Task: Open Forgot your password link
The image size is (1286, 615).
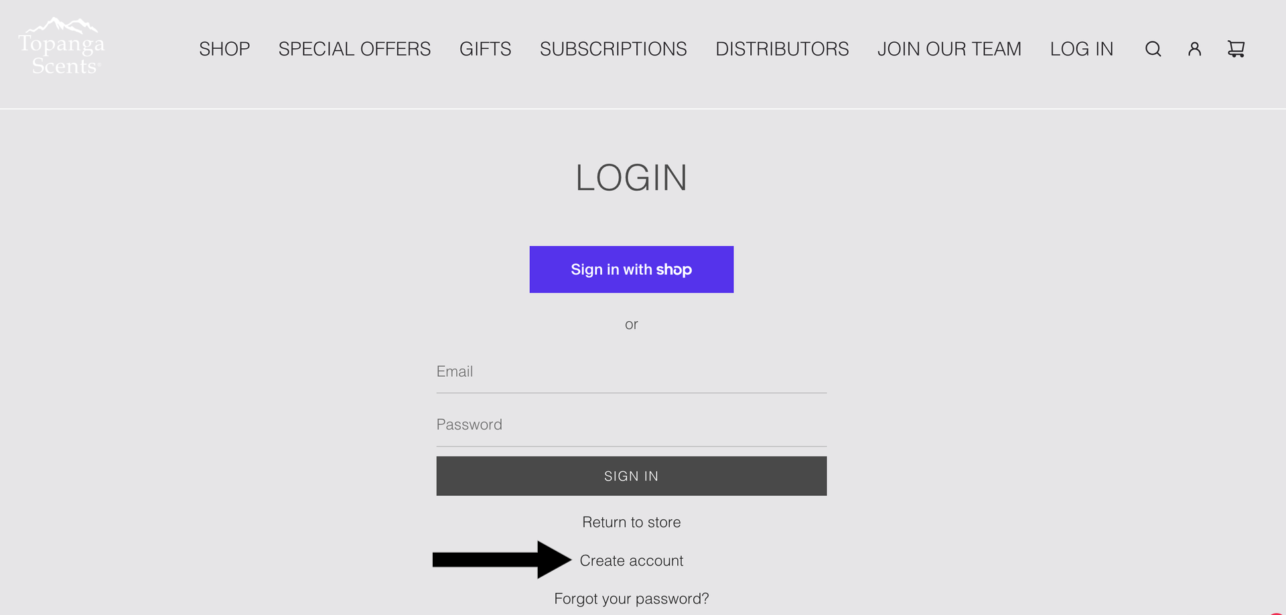Action: pos(632,598)
